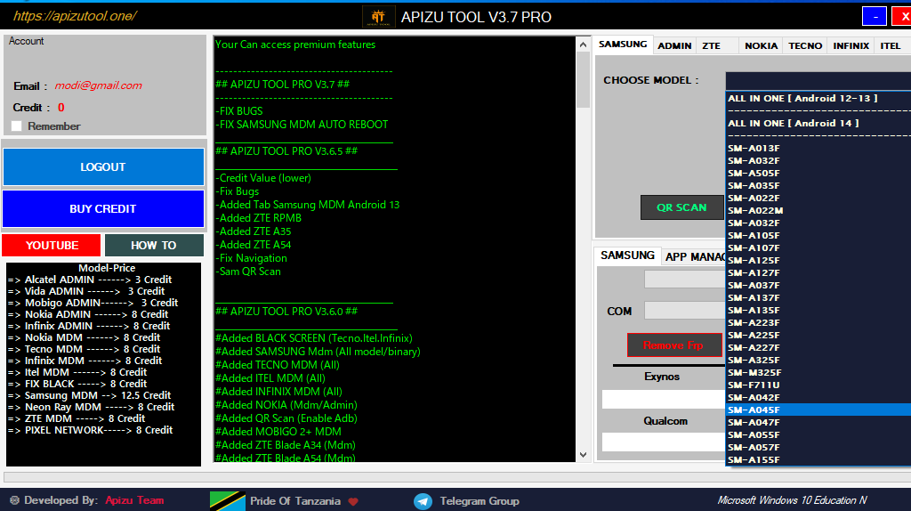Click the Telegram Group icon
Viewport: 911px width, 511px height.
[x=423, y=501]
